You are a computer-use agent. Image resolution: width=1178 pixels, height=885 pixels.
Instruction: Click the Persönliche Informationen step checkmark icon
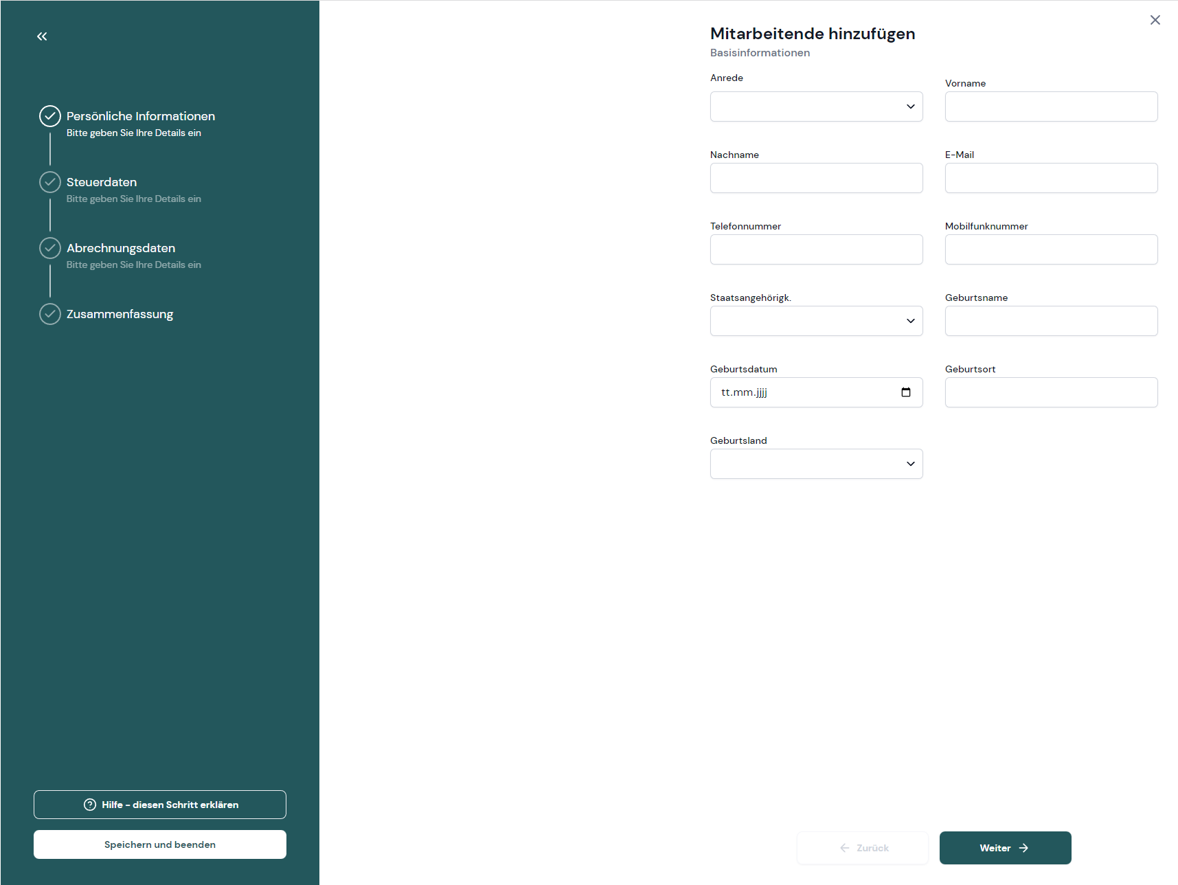[50, 116]
